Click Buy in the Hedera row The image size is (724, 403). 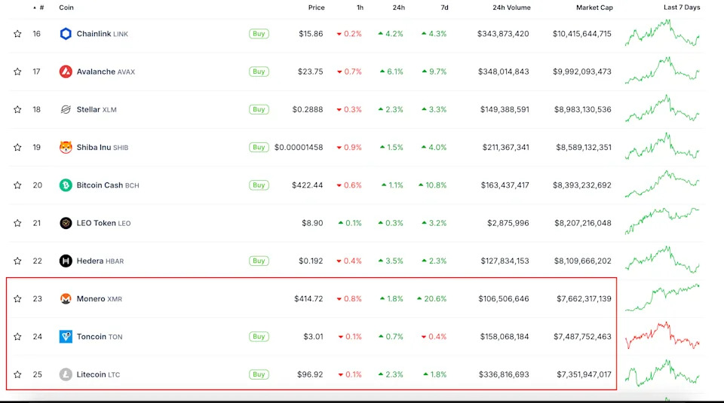pos(259,261)
